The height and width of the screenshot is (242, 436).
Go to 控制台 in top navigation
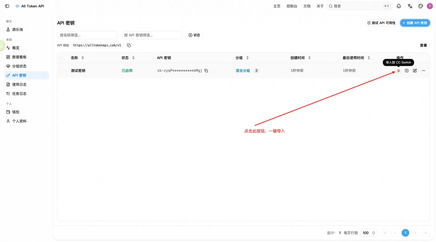pyautogui.click(x=292, y=6)
